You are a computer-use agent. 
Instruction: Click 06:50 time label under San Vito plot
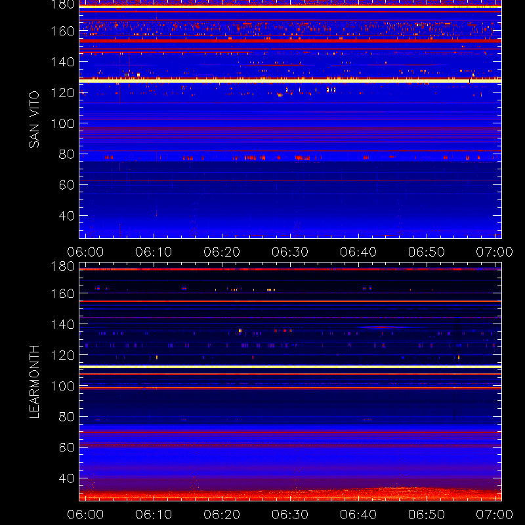[426, 252]
